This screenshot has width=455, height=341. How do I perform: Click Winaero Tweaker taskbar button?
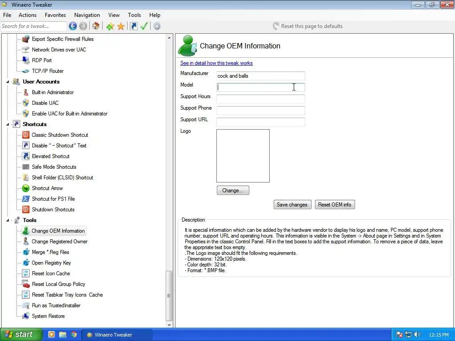click(116, 335)
